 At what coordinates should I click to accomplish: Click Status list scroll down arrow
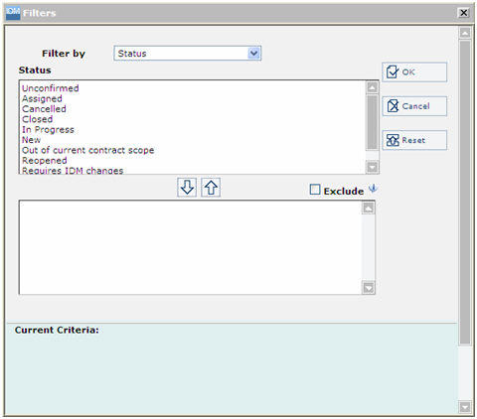(x=373, y=167)
